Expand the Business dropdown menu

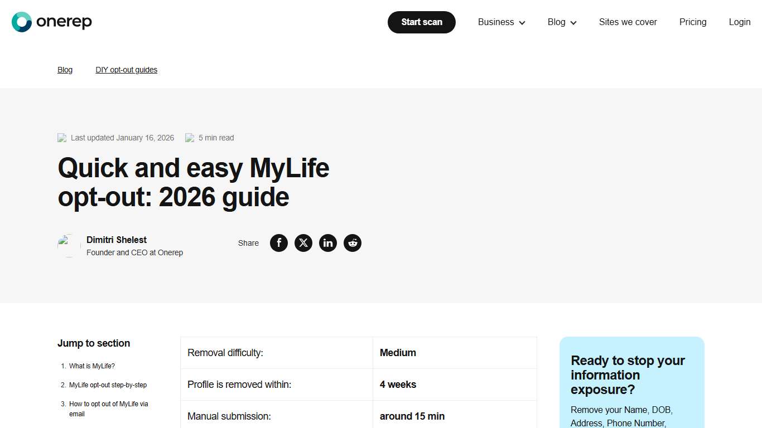(496, 22)
